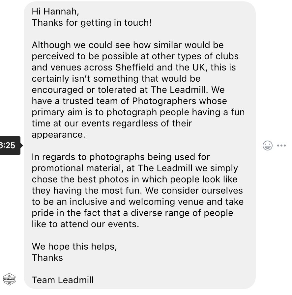Click the word 'Although' starting first paragraph
This screenshot has width=292, height=295.
click(51, 45)
